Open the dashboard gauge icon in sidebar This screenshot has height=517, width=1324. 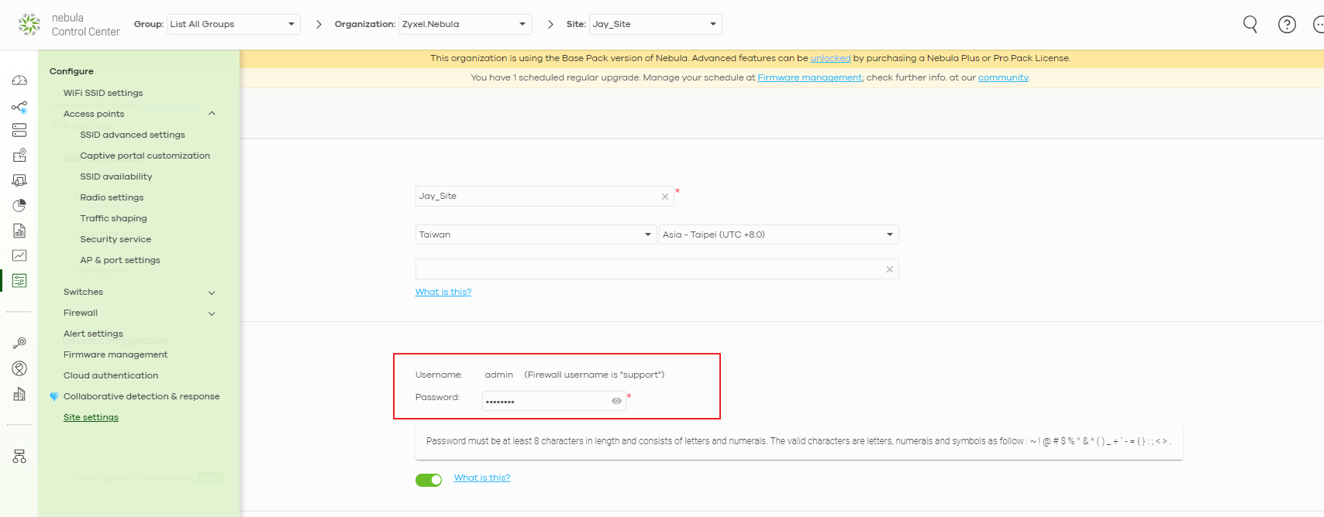19,80
